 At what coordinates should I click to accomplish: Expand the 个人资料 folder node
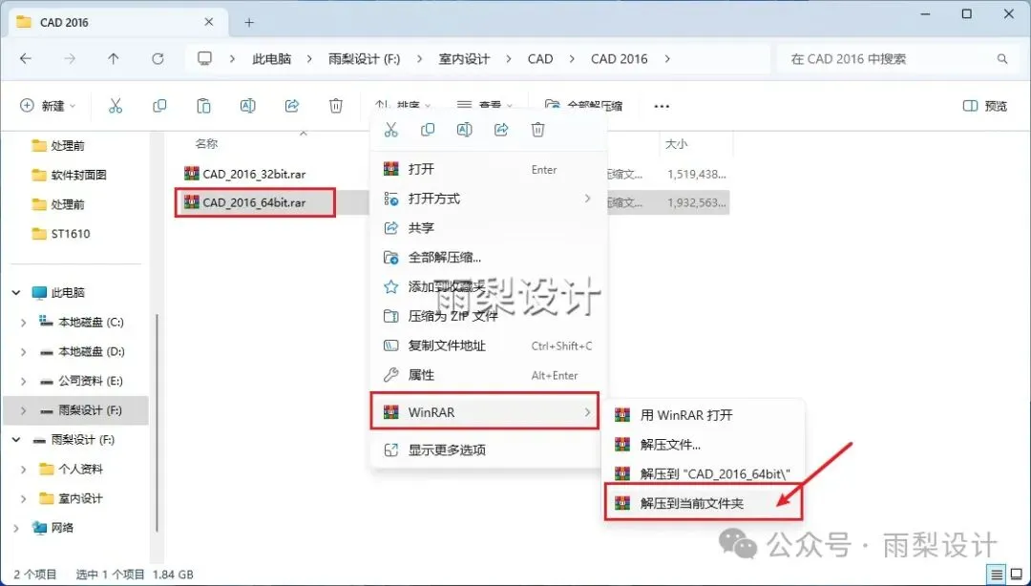click(x=24, y=470)
